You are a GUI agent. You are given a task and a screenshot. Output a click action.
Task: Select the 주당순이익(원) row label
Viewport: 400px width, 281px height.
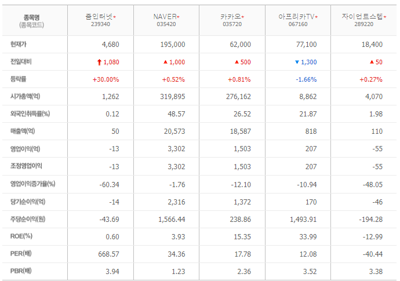click(28, 219)
